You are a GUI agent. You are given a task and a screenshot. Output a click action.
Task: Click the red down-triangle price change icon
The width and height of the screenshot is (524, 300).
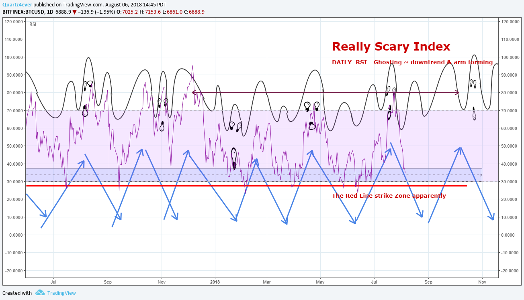coord(74,12)
